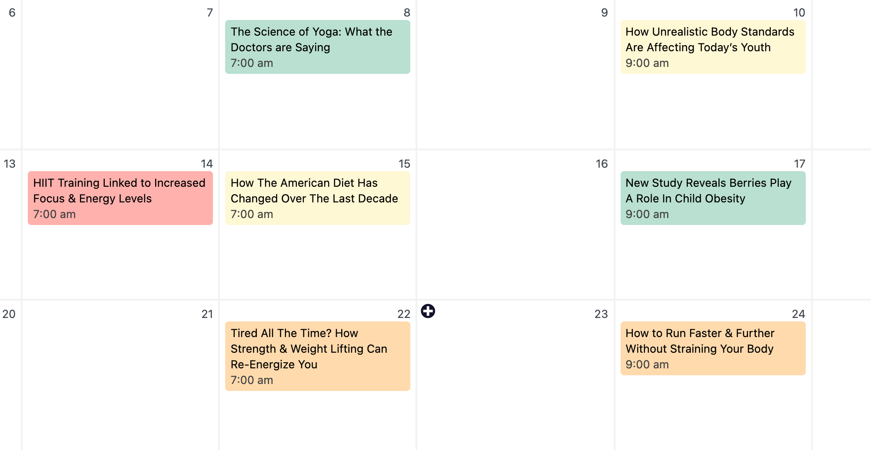Open 'The Science of Yoga' event
The width and height of the screenshot is (871, 450).
click(x=317, y=47)
